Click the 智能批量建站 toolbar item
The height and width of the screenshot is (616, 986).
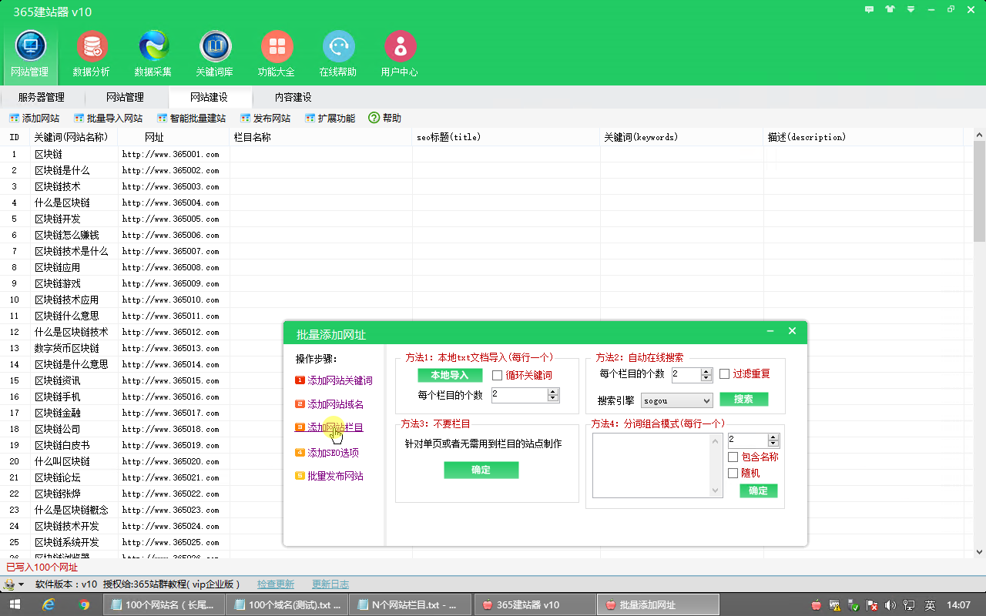191,119
